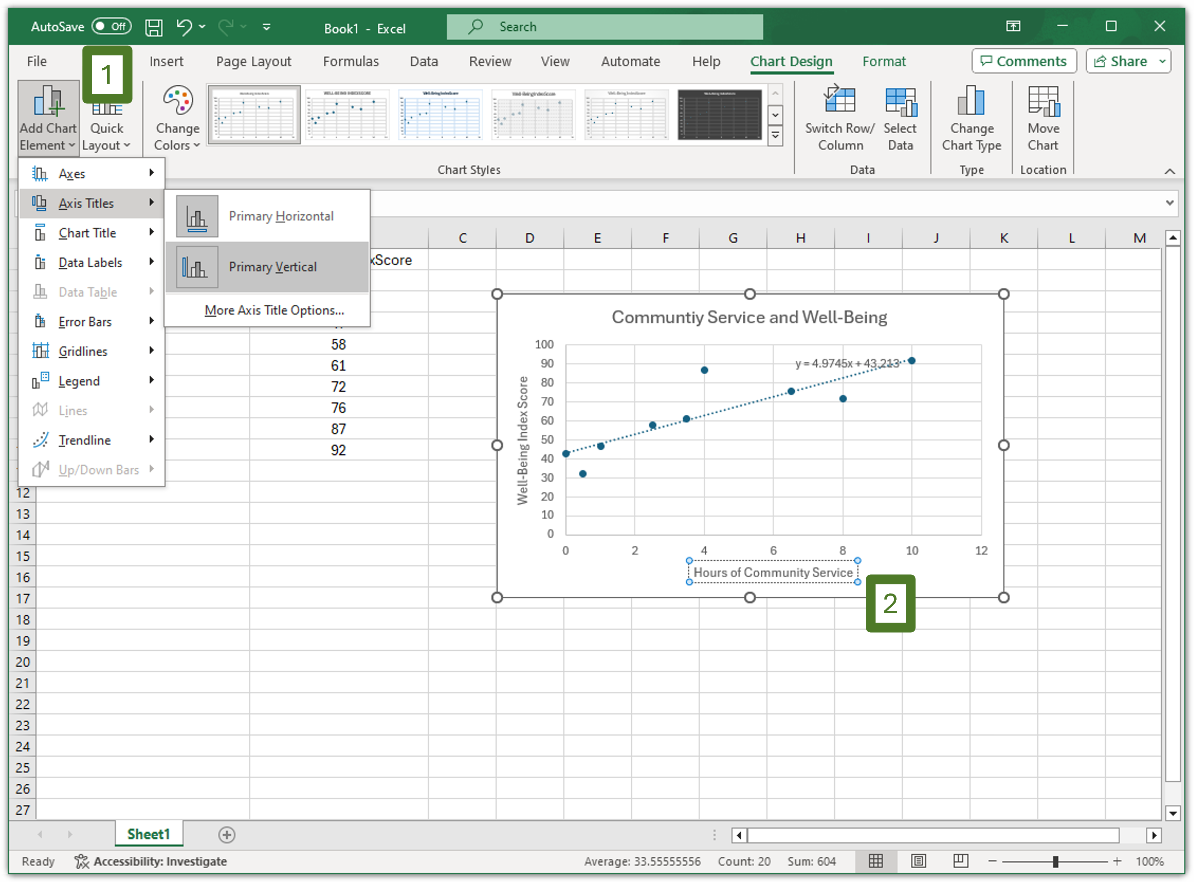Screen dimensions: 1194x882
Task: Click inside the Search box
Action: (603, 26)
